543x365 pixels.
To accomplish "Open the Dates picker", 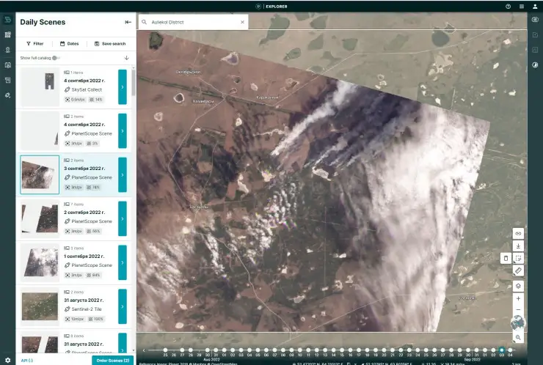I will (69, 43).
